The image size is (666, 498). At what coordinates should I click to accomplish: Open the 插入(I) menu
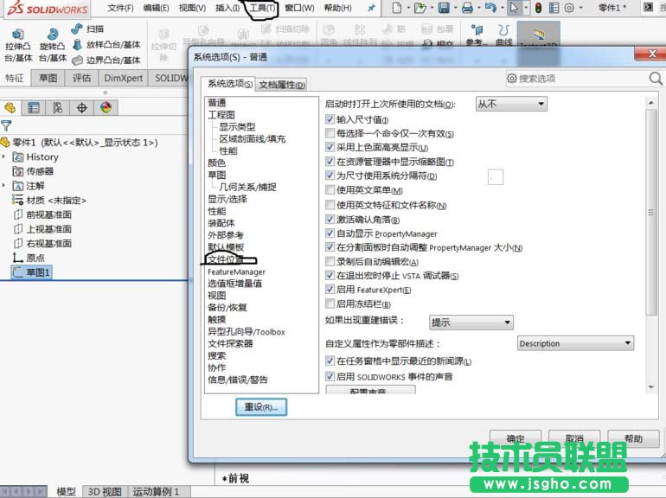pos(227,8)
